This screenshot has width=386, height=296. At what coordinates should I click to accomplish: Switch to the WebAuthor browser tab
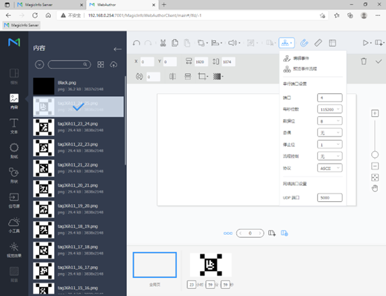(x=123, y=5)
